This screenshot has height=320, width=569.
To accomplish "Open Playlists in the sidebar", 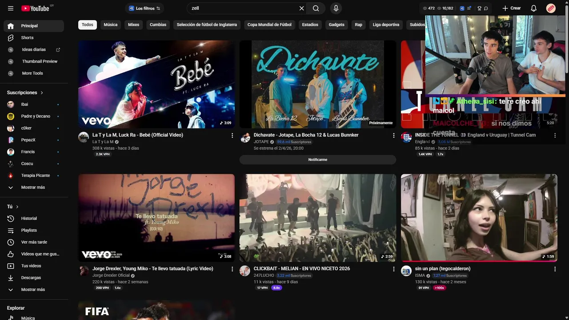I will (34, 230).
